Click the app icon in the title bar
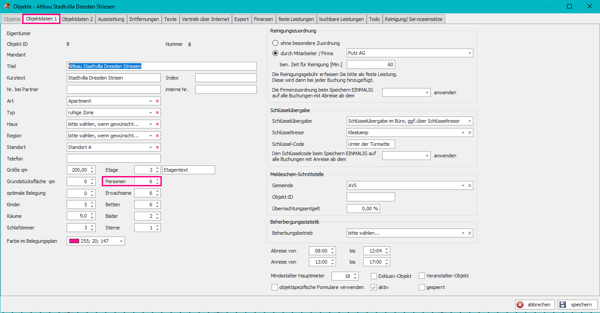This screenshot has height=313, width=600. (x=6, y=7)
